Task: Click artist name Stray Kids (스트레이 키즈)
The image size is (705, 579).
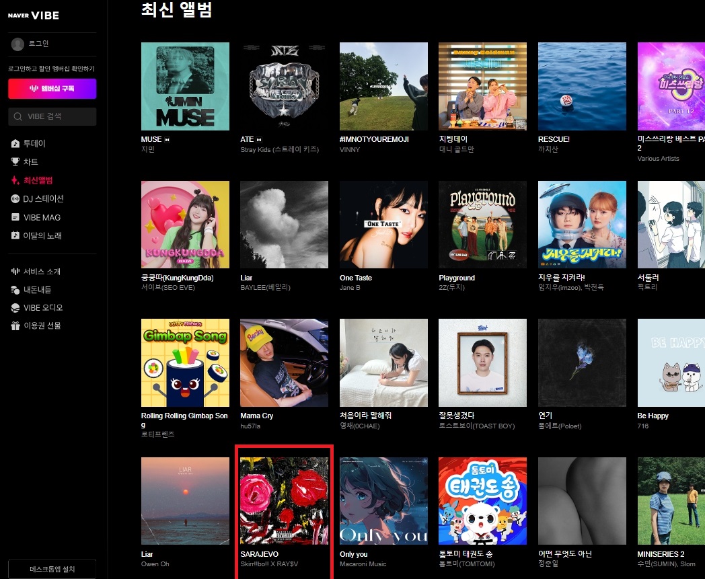Action: coord(279,150)
